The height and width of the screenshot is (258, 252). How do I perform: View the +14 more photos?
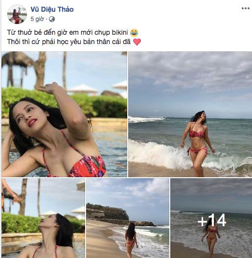(x=211, y=218)
